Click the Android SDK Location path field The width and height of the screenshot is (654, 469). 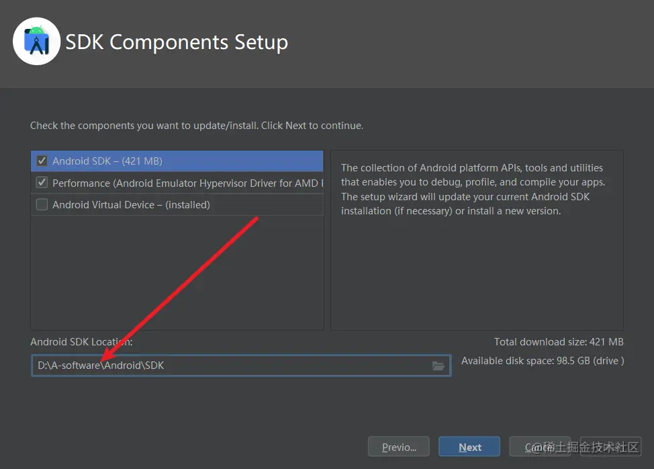click(x=241, y=366)
